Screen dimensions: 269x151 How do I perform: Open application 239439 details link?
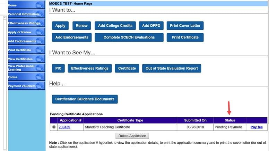64,127
